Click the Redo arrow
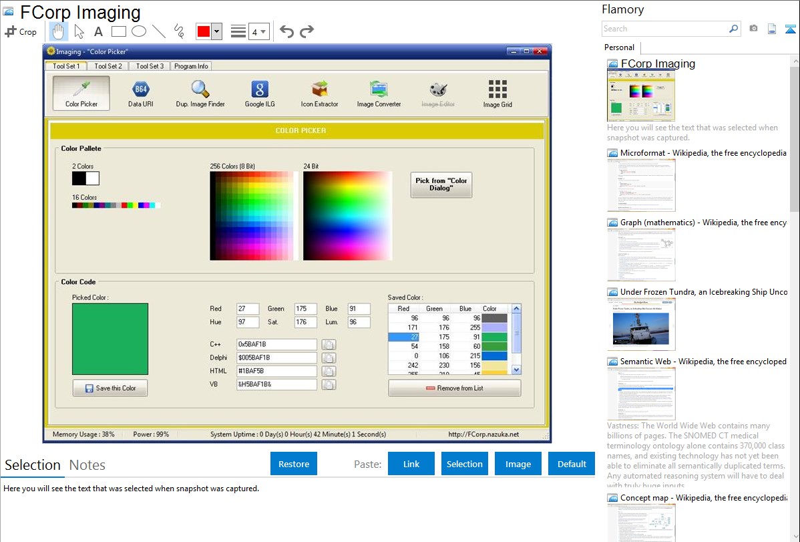The width and height of the screenshot is (800, 542). pos(307,31)
